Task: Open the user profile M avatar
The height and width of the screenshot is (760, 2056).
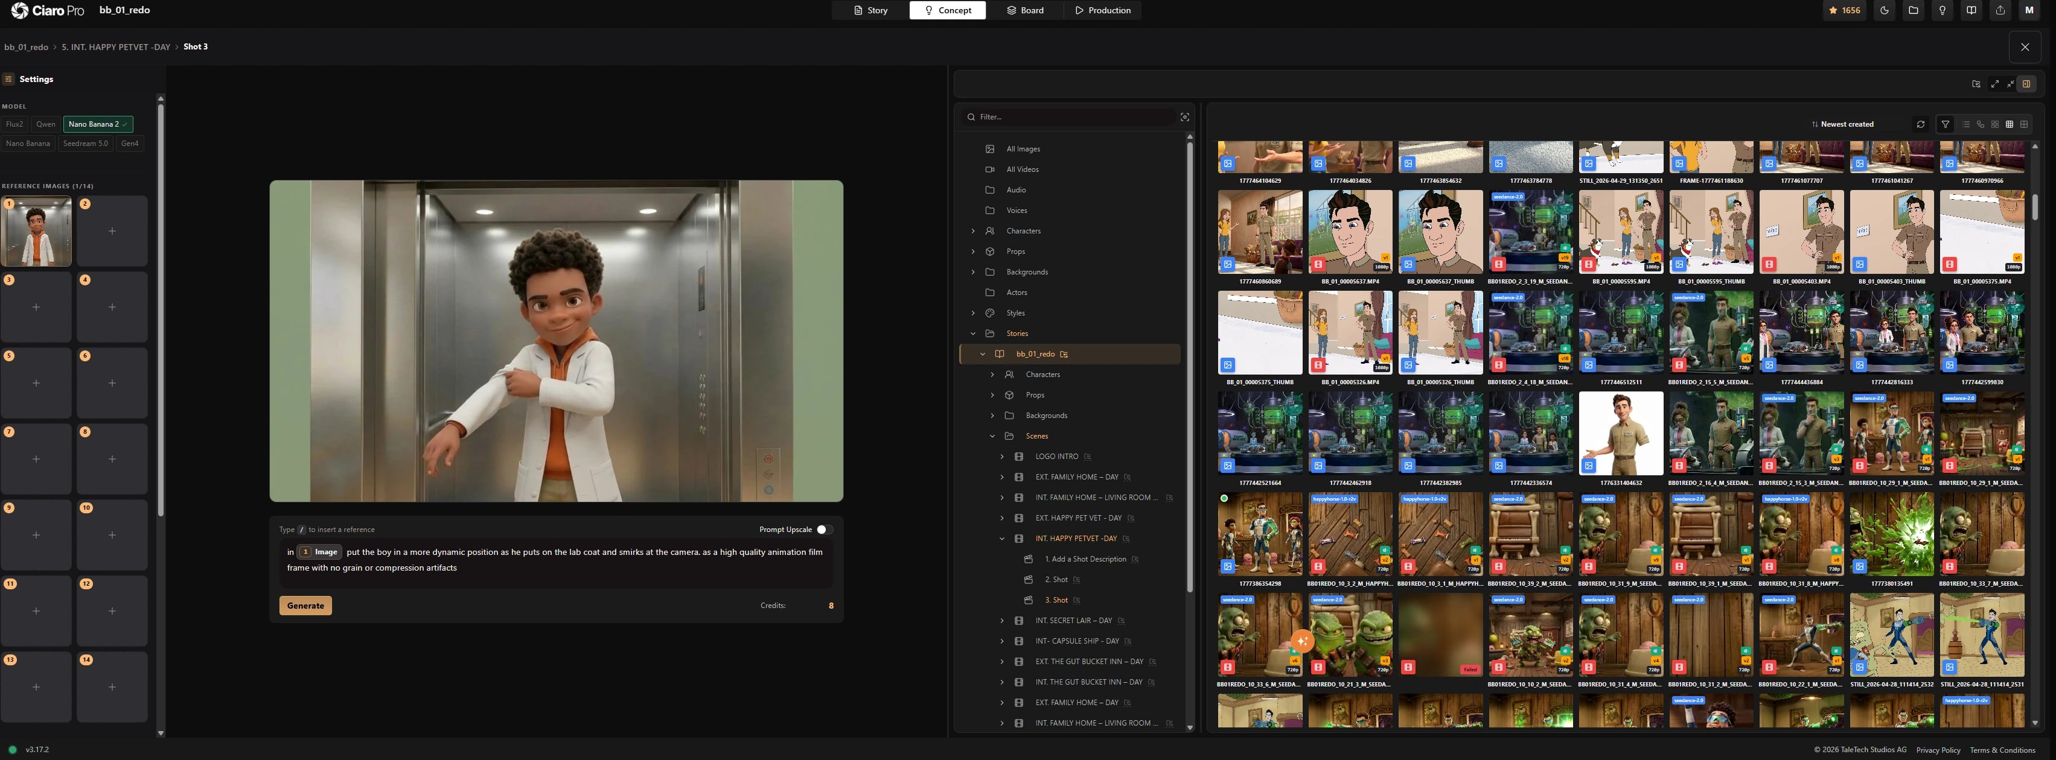Action: (x=2029, y=10)
